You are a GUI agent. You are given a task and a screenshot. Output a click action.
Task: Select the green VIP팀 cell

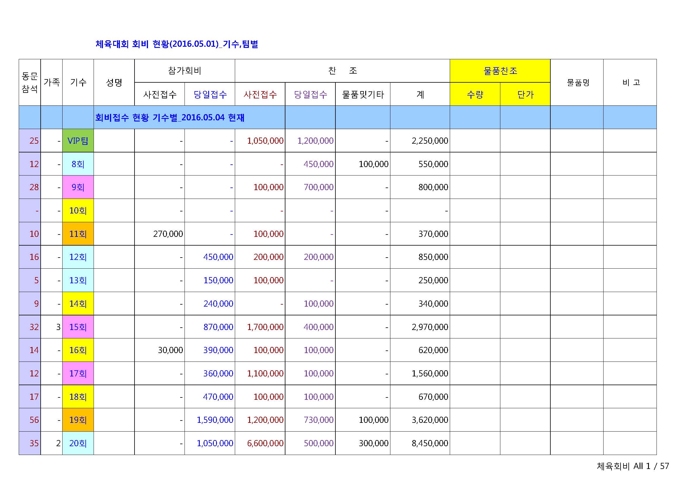click(x=78, y=141)
